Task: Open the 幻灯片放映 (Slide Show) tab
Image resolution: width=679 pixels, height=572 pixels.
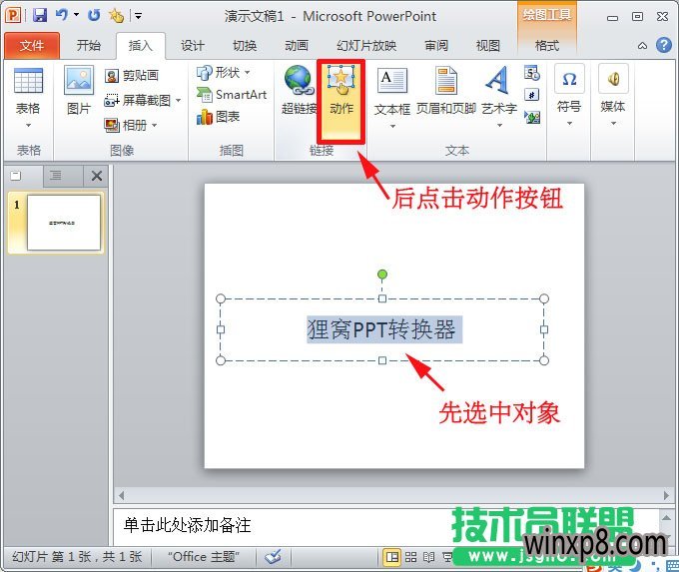Action: point(366,46)
